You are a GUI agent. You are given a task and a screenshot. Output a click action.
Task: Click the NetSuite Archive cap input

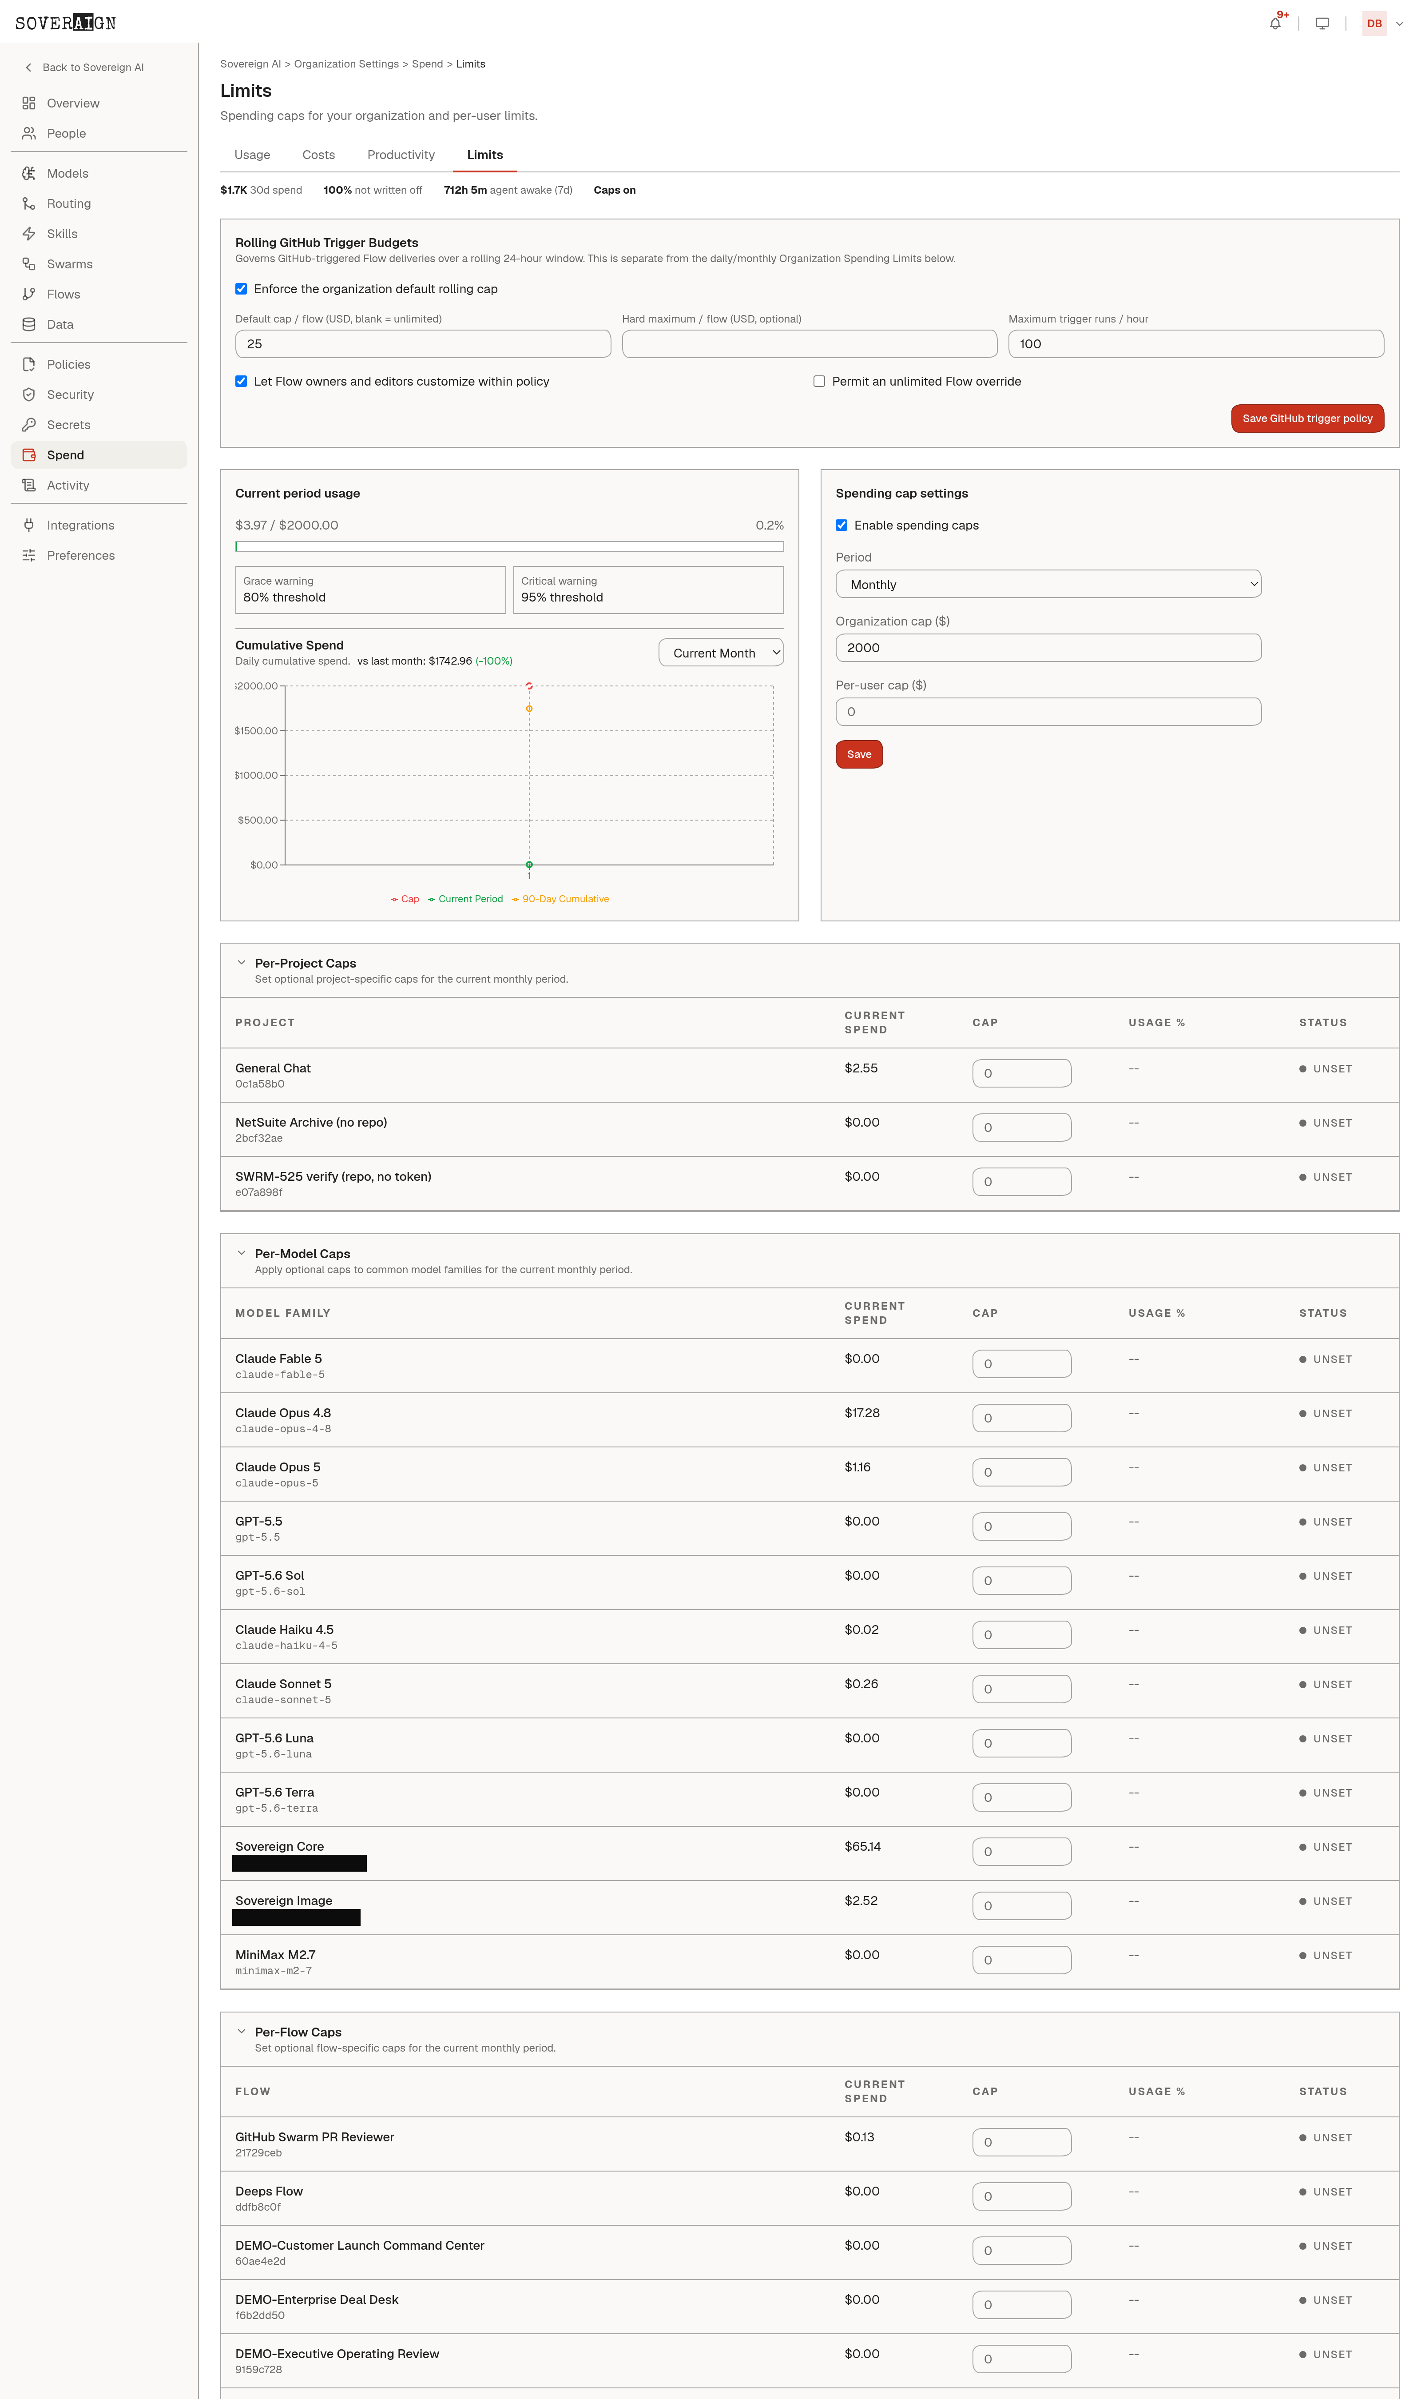point(1022,1127)
